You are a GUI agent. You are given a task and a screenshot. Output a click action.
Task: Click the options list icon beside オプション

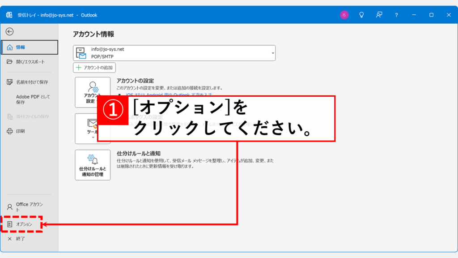(10, 224)
